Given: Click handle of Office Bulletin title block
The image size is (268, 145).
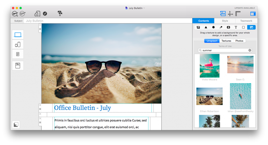Looking at the screenshot, I should pos(40,109).
